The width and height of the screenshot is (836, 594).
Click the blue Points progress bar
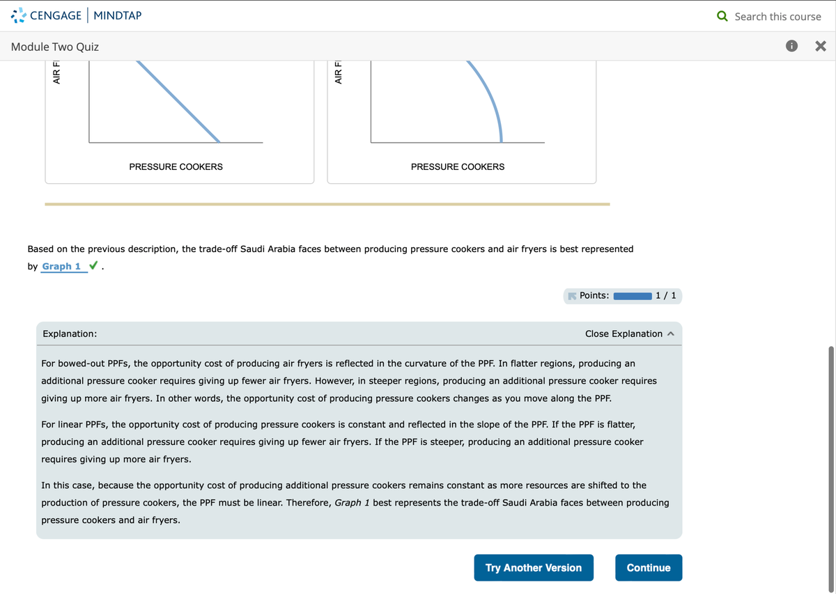click(632, 296)
